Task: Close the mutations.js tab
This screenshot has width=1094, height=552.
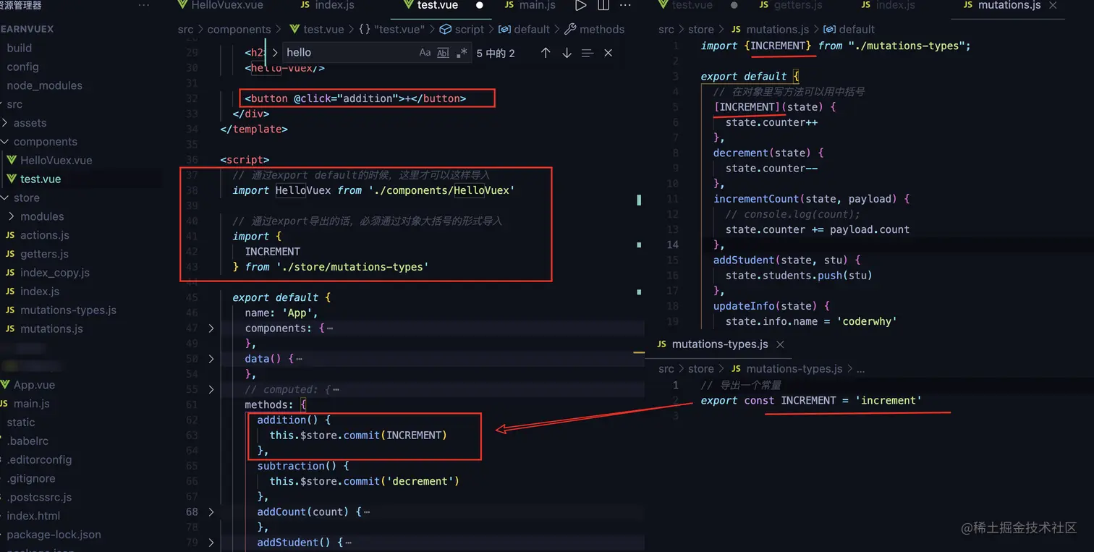Action: (1053, 5)
